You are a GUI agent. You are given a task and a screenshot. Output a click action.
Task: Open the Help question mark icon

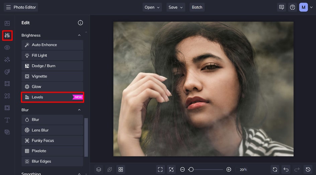point(293,7)
